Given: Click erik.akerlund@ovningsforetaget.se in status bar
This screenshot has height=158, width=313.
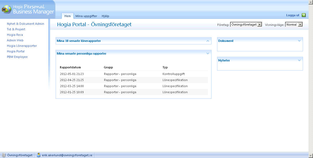Looking at the screenshot, I should tap(67, 155).
